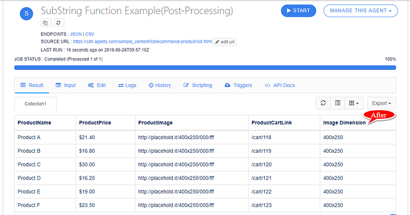Open the Export dropdown
The height and width of the screenshot is (215, 410).
click(x=381, y=103)
